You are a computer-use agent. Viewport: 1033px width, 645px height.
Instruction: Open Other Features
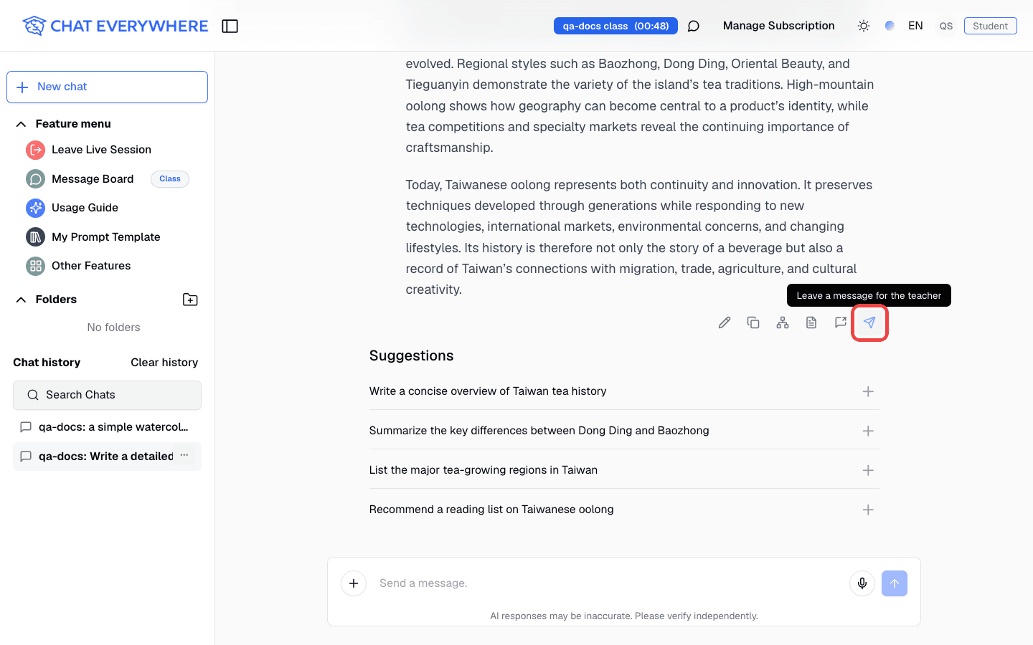coord(91,266)
